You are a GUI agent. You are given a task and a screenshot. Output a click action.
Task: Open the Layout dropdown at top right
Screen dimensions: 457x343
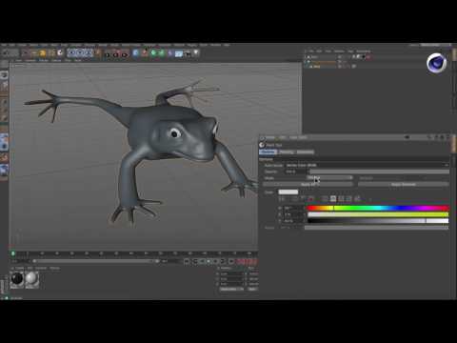435,45
